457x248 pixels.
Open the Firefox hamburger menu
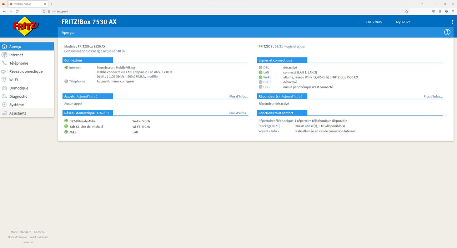452,11
